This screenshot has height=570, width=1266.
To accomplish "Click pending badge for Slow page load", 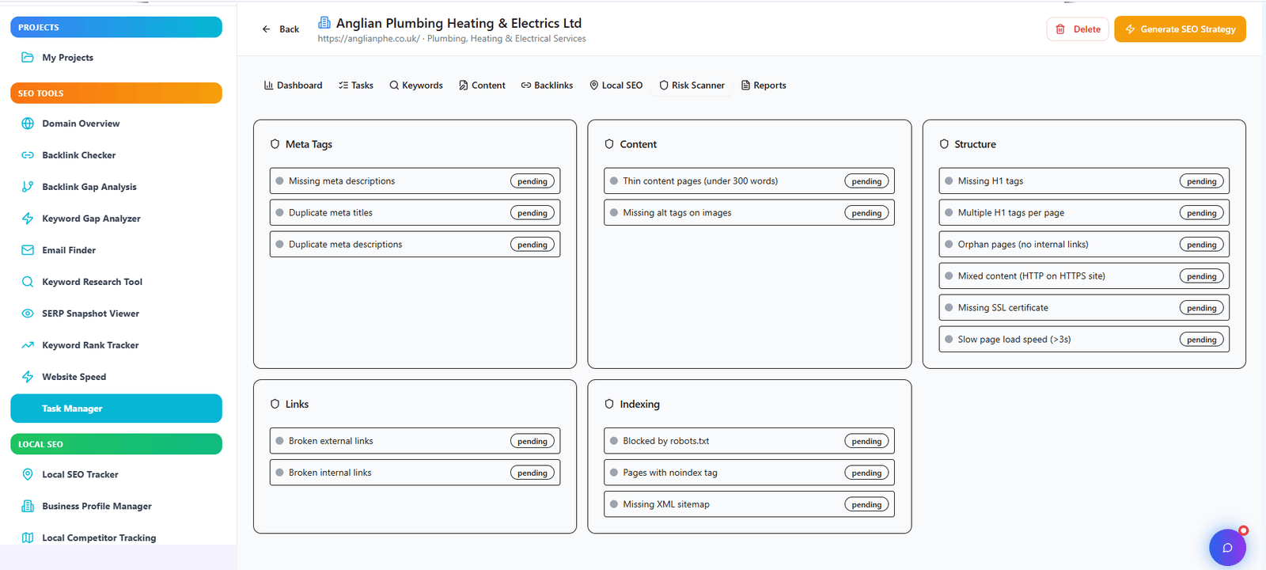I will 1202,340.
